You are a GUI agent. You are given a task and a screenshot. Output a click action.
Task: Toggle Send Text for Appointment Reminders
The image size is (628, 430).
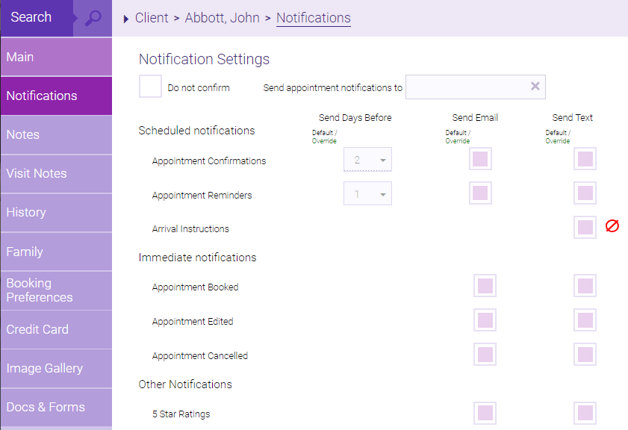pos(585,193)
